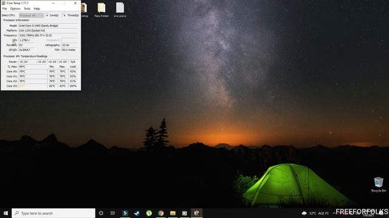Open the Tools menu in Core Temp

[x=27, y=8]
